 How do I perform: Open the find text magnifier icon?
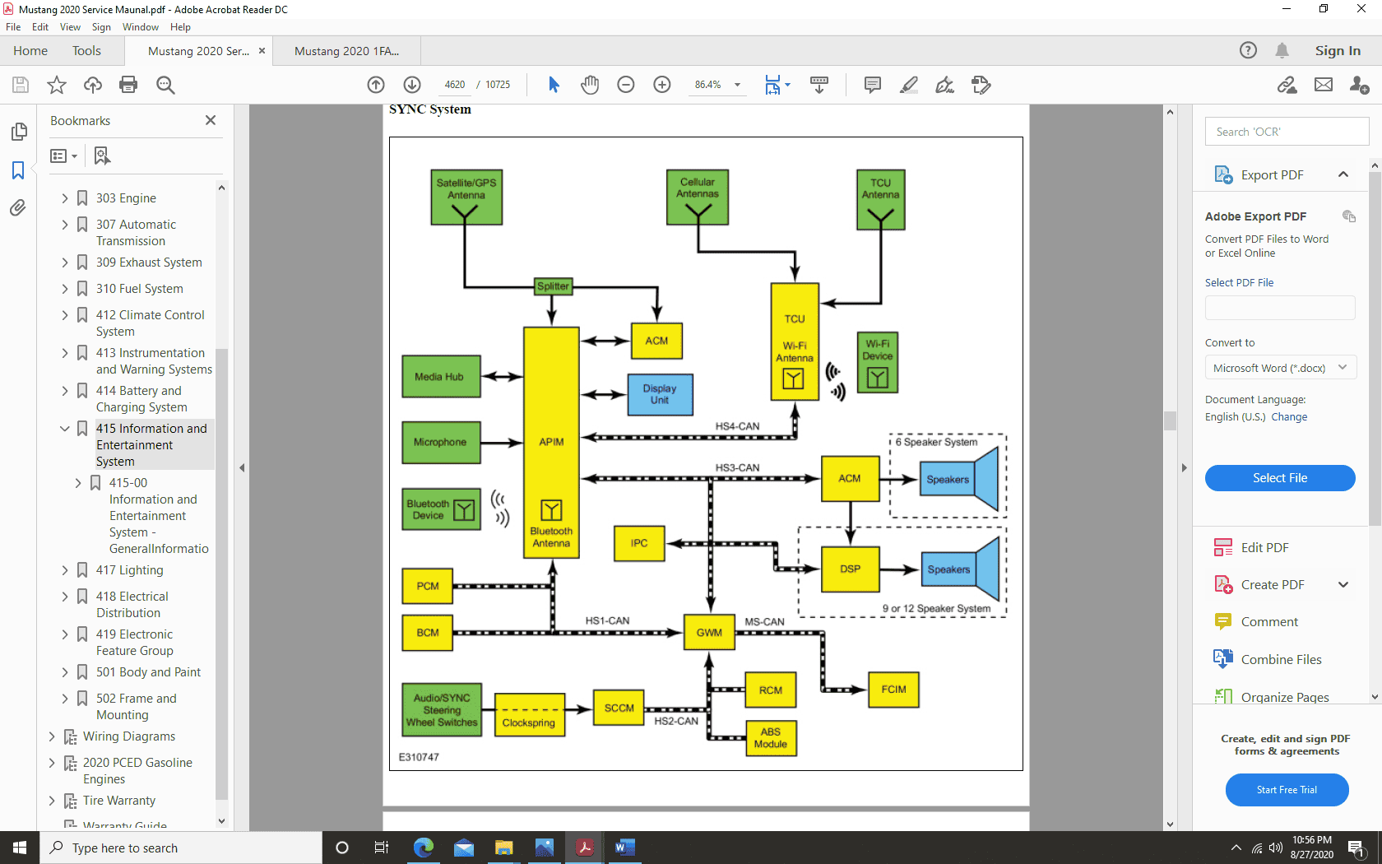(x=165, y=85)
